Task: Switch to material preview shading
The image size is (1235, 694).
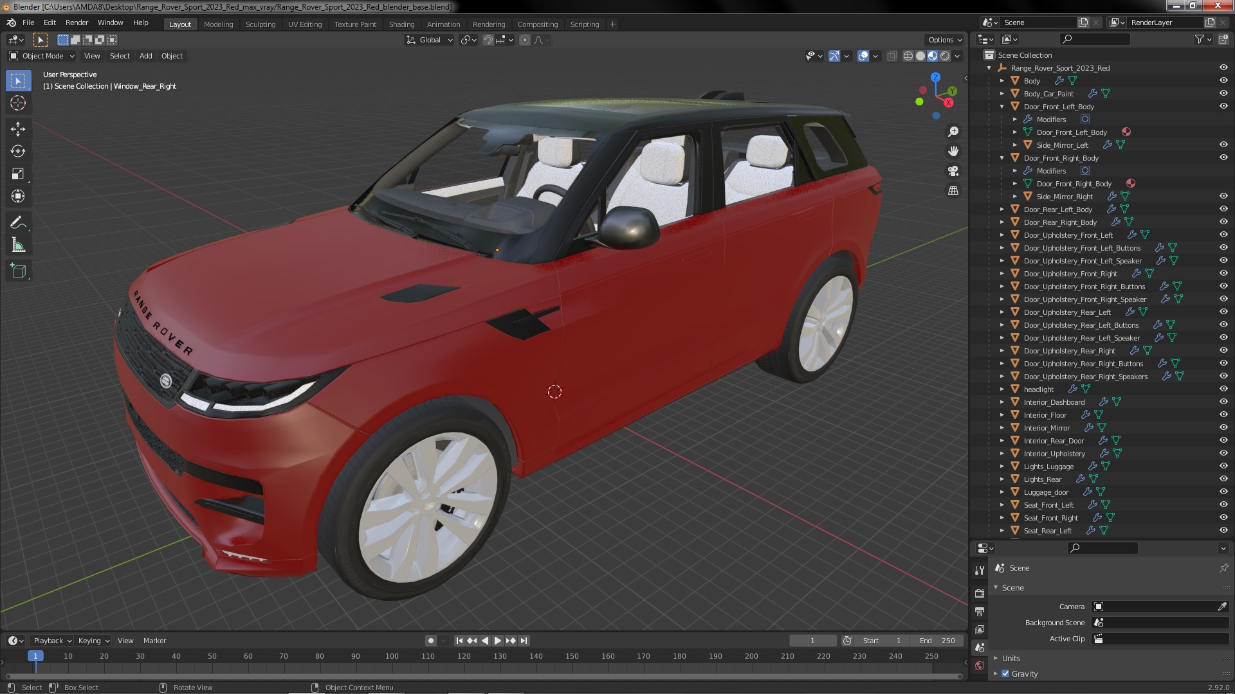Action: click(x=932, y=56)
